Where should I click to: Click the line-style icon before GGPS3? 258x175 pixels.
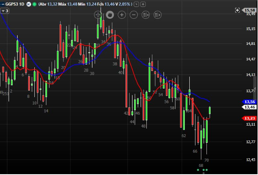pos(2,4)
